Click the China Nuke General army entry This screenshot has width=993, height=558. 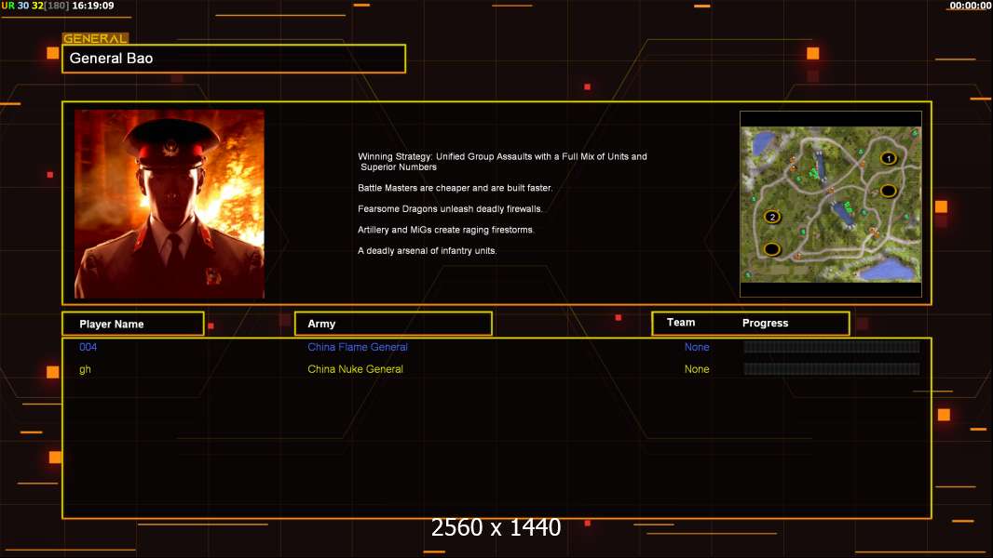pyautogui.click(x=355, y=369)
